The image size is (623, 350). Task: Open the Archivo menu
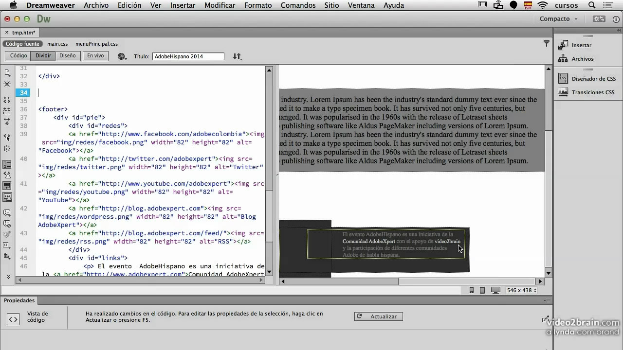tap(96, 5)
